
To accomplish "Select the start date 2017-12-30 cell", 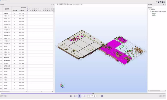I will coord(22,72).
